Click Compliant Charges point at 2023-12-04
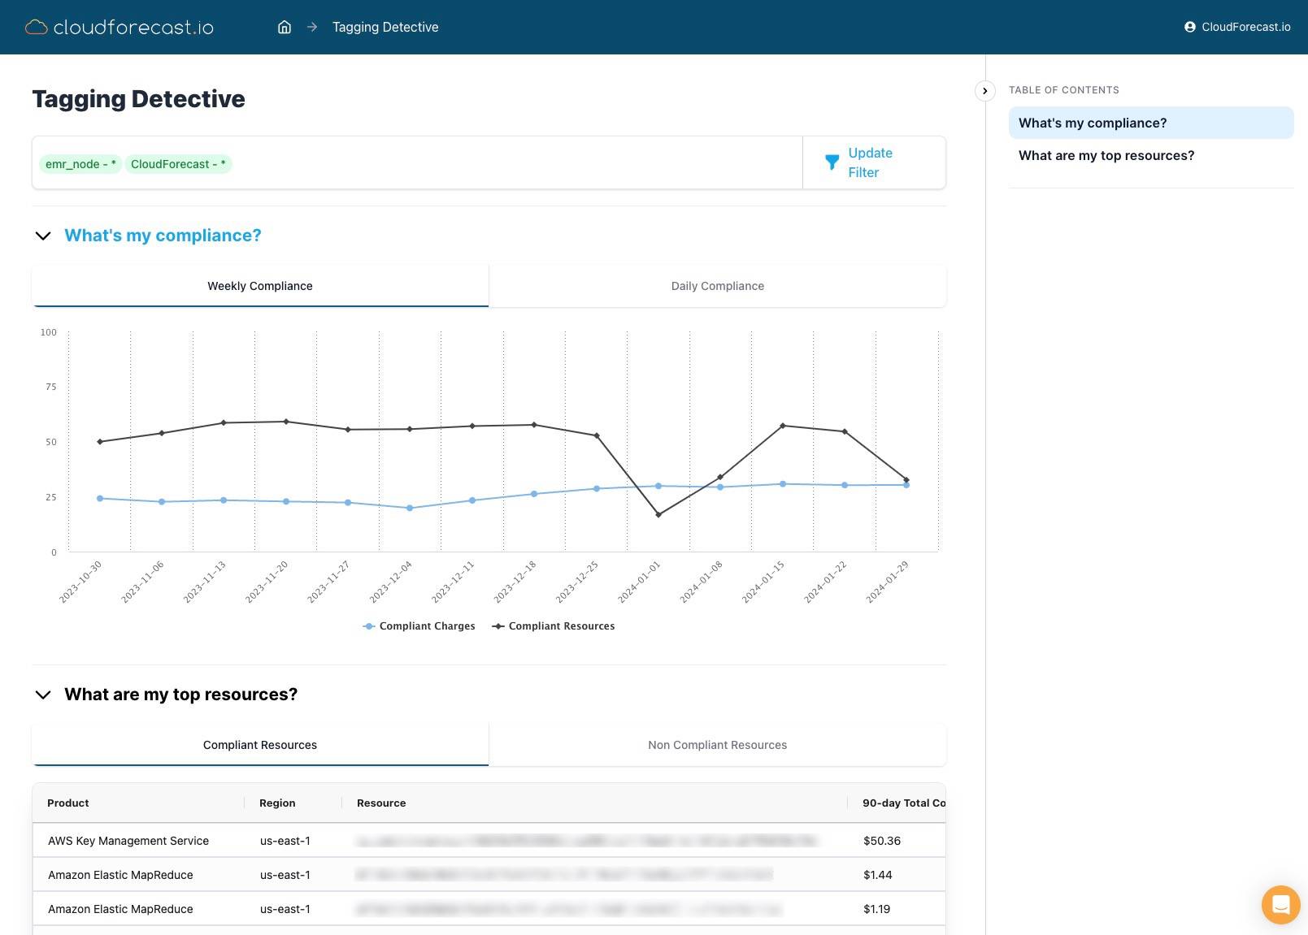This screenshot has height=935, width=1308. pyautogui.click(x=410, y=509)
